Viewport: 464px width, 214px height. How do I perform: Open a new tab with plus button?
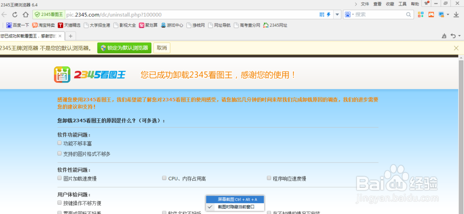(x=71, y=36)
